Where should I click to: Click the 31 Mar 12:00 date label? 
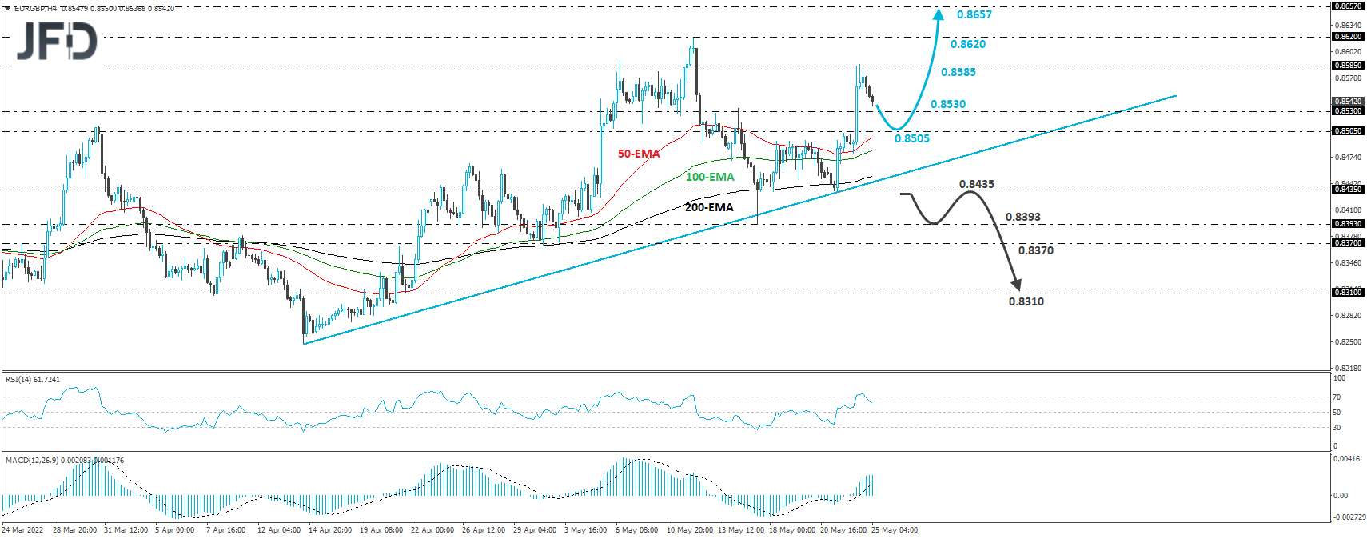126,530
